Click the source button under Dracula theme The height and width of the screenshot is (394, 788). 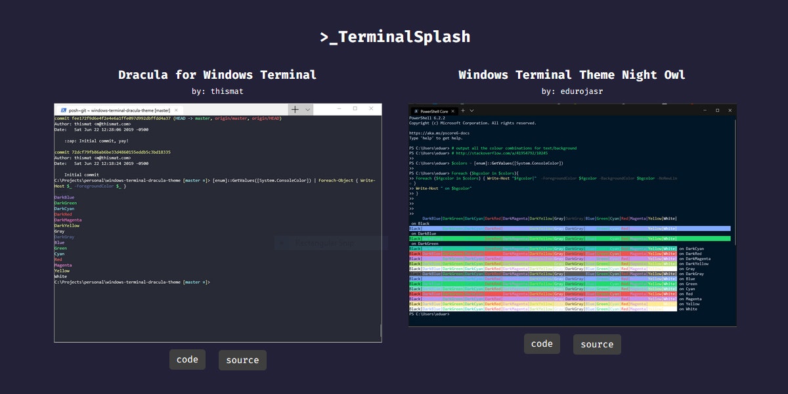(242, 359)
